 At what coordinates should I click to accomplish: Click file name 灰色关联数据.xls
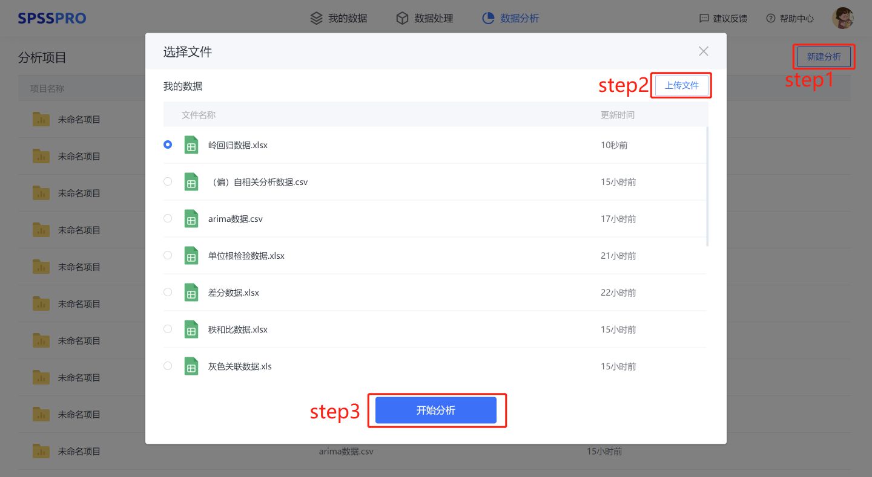click(x=240, y=366)
